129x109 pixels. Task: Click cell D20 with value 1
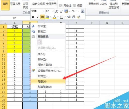pos(61,96)
